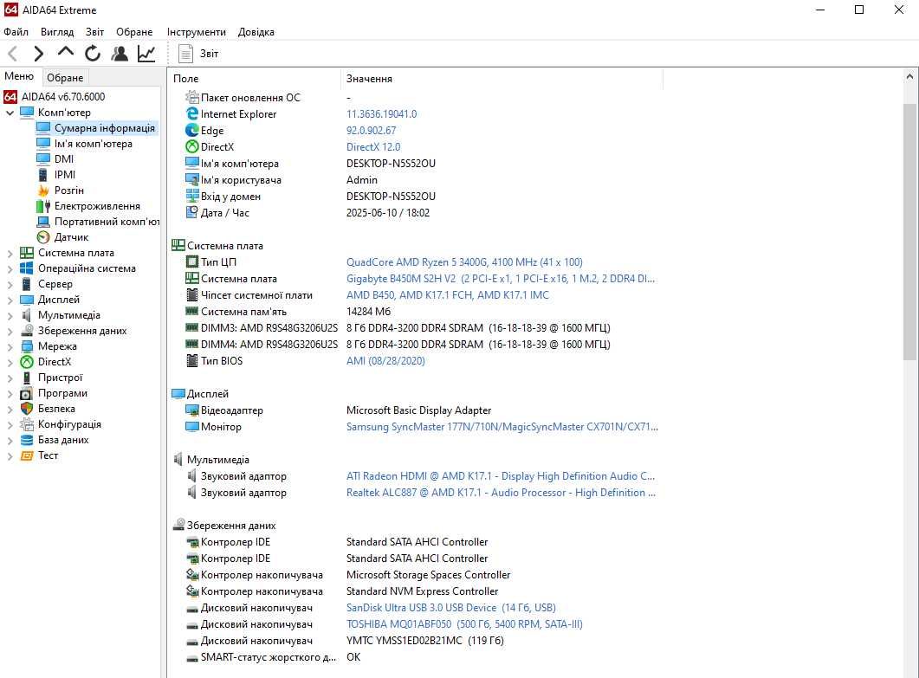Viewport: 919px width, 678px height.
Task: Click the DirectX 12.0 link
Action: tap(373, 147)
